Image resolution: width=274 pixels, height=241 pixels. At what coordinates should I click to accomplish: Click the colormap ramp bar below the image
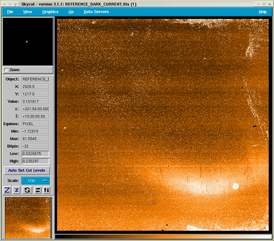coord(163,237)
